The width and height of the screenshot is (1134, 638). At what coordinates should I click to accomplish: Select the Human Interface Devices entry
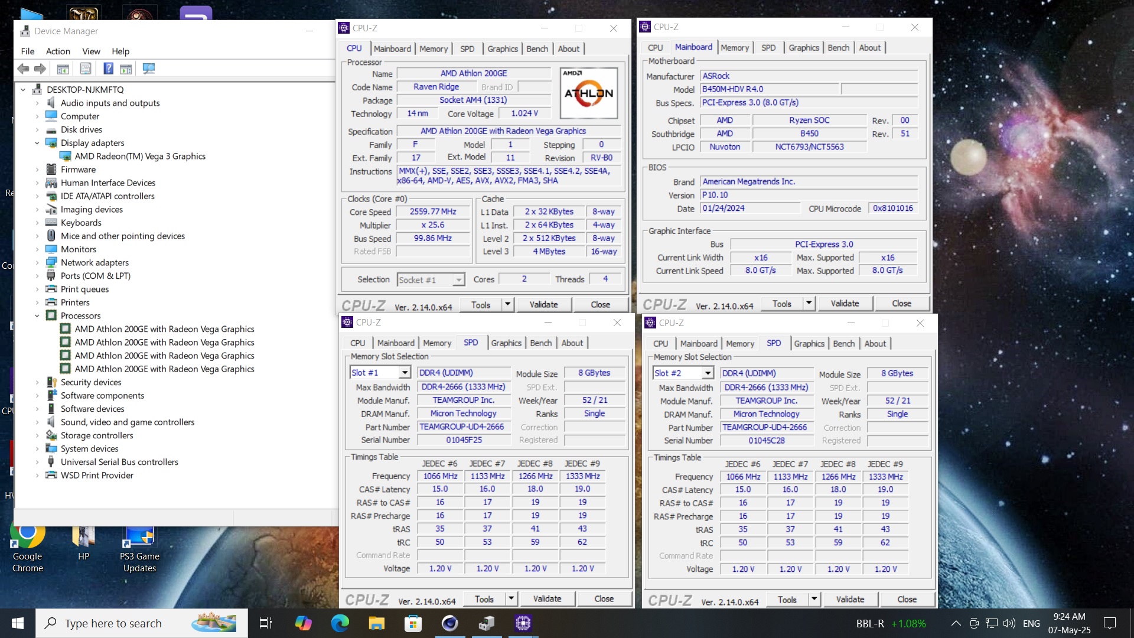click(x=108, y=183)
